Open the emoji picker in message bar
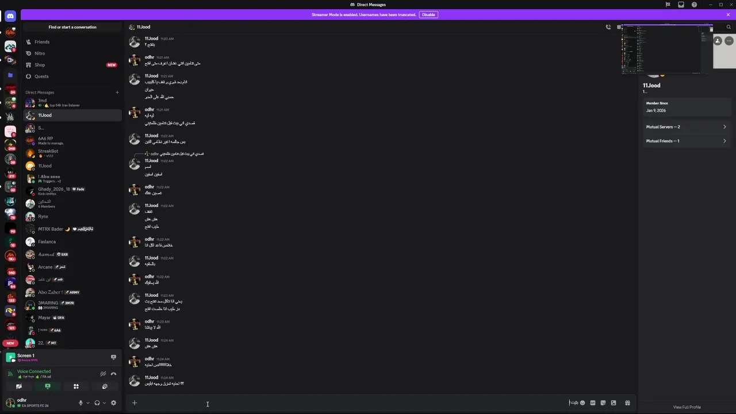Screen dimensions: 736x414 [582, 402]
